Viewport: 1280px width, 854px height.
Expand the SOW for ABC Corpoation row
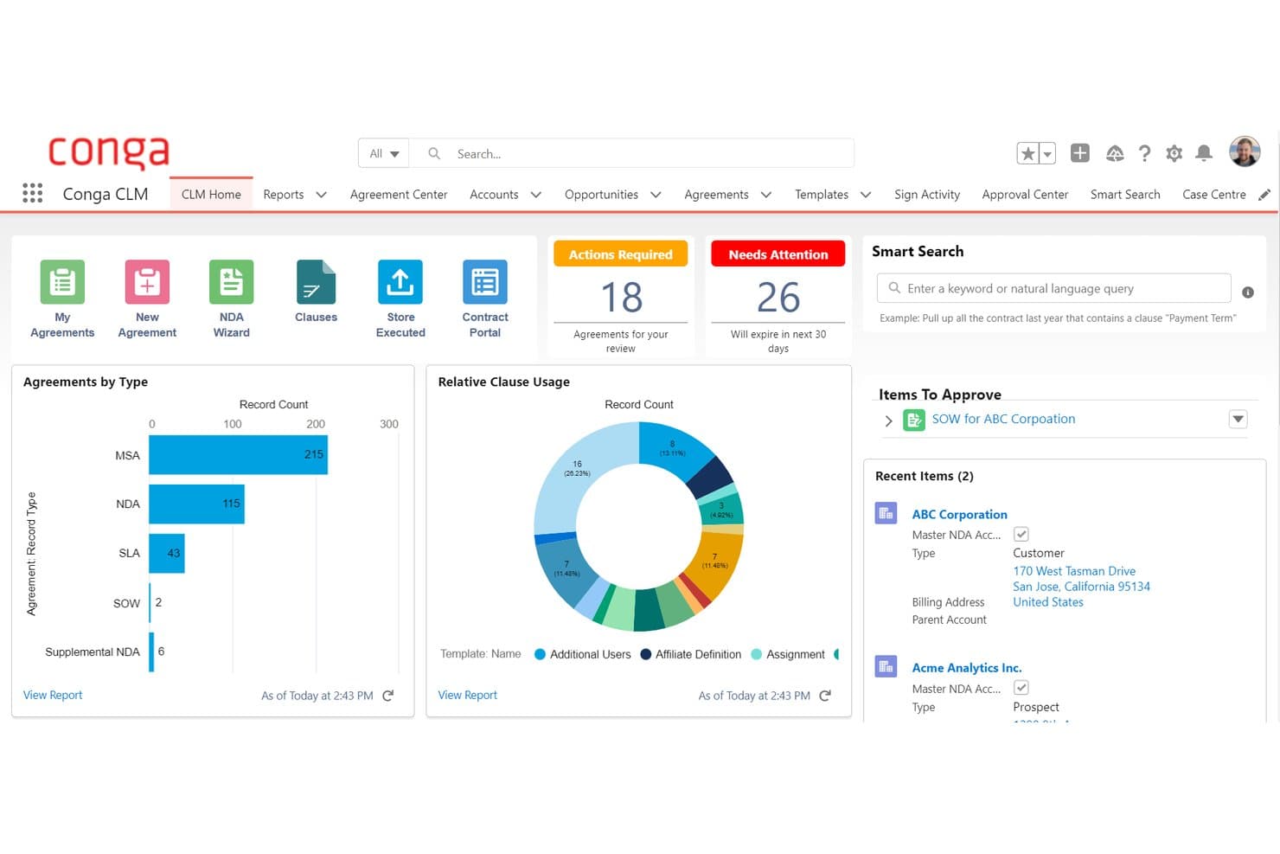pyautogui.click(x=888, y=421)
